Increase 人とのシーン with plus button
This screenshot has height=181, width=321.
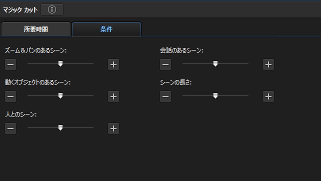[113, 128]
